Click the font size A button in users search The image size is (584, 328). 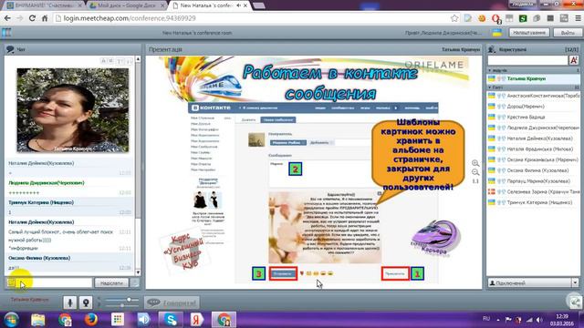574,60
